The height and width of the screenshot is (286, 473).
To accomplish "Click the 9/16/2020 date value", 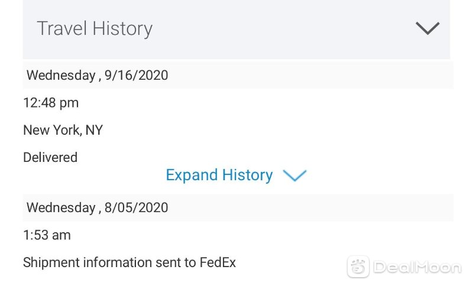I will point(137,76).
